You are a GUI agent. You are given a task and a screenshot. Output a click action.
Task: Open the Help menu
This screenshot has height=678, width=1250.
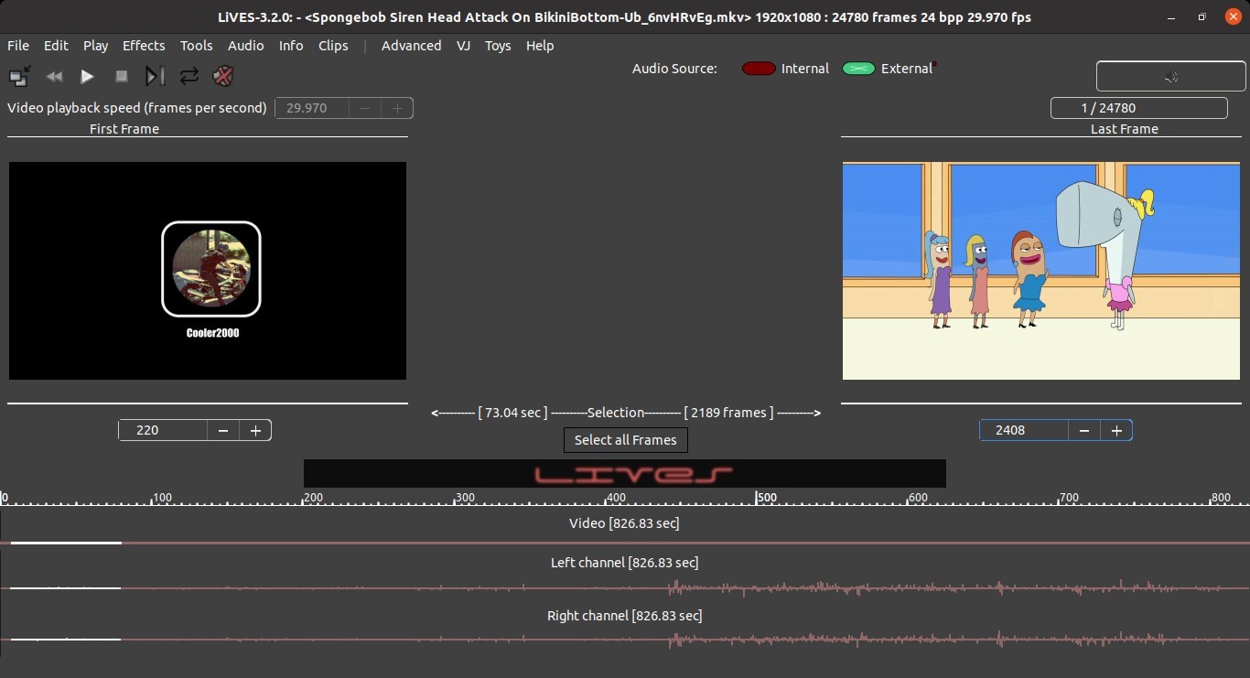[x=540, y=46]
